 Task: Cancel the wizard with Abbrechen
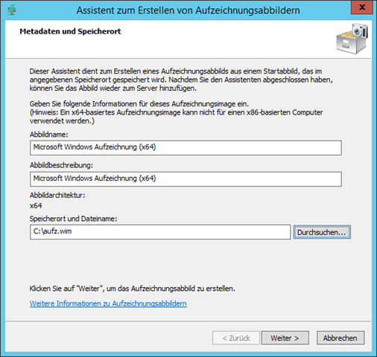[340, 338]
